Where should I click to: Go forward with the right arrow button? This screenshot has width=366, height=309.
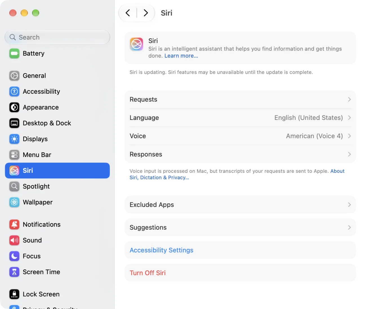coord(146,13)
